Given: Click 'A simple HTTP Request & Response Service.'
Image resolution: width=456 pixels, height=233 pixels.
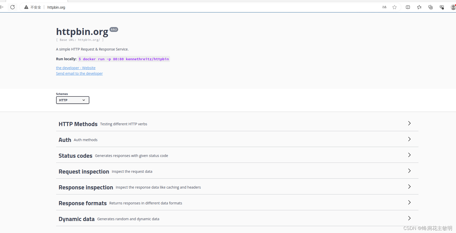Looking at the screenshot, I should click(x=92, y=49).
